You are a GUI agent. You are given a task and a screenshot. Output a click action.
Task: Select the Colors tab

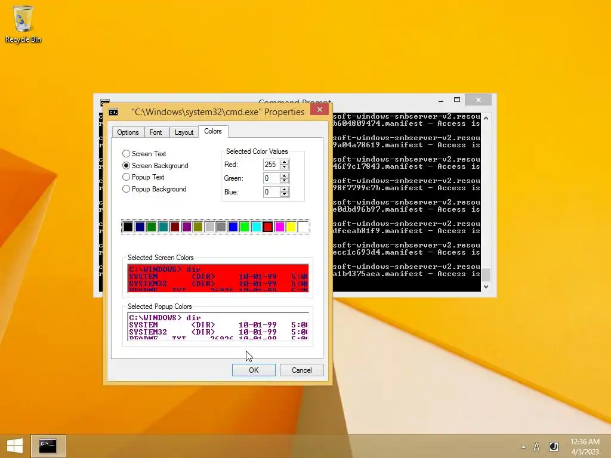point(213,131)
